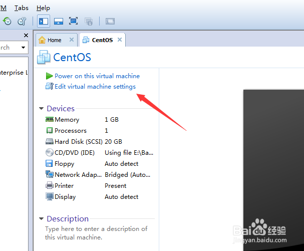Toggle the library sidebar view icon
The image size is (304, 251).
coord(44,21)
